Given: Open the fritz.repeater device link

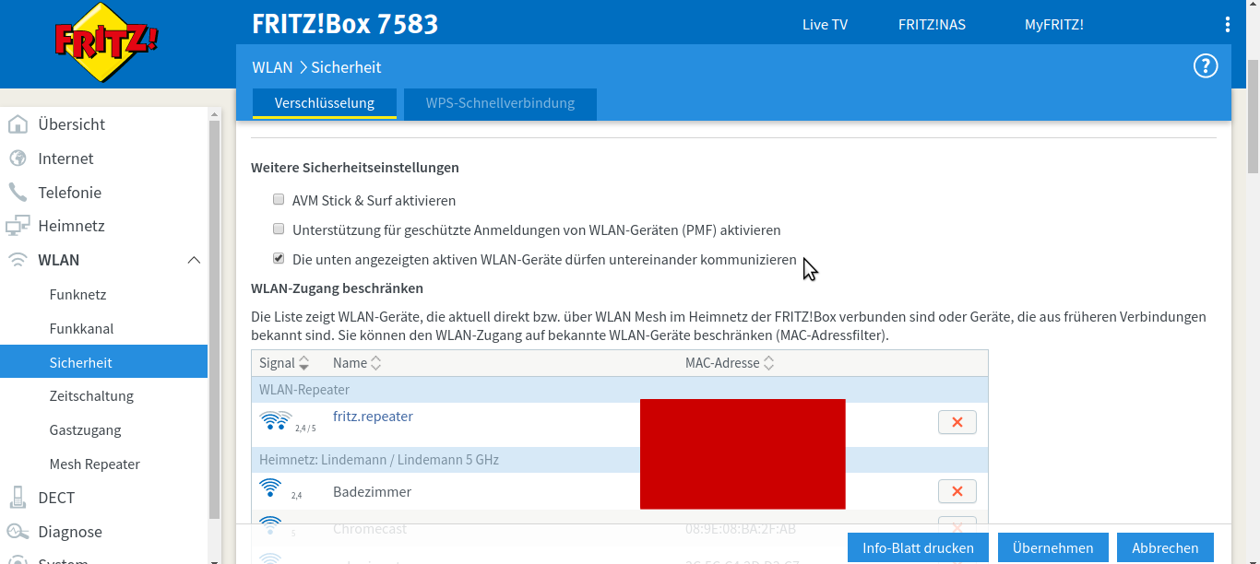Looking at the screenshot, I should (x=373, y=417).
